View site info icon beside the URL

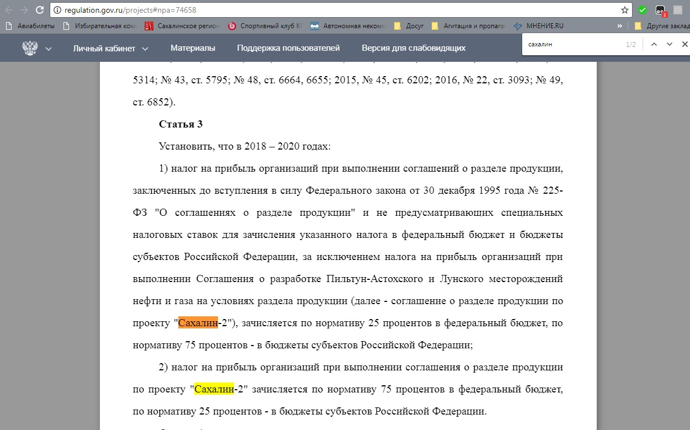(x=57, y=10)
